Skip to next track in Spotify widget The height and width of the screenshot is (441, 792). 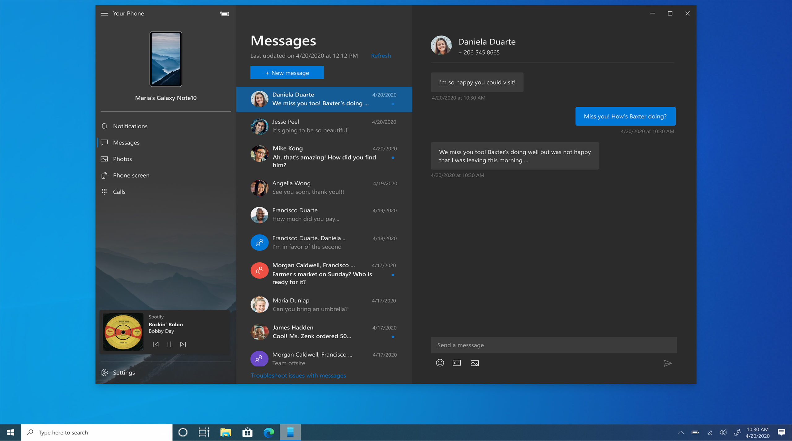(183, 344)
